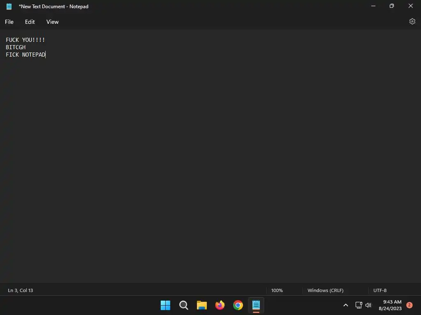
Task: Open the clock and date panel
Action: [x=390, y=305]
